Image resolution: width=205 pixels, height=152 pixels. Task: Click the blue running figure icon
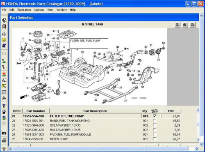pyautogui.click(x=4, y=46)
